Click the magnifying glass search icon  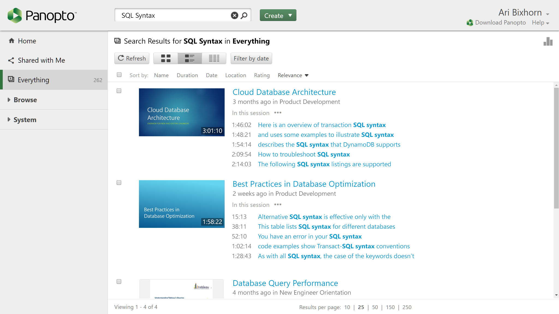pyautogui.click(x=244, y=16)
